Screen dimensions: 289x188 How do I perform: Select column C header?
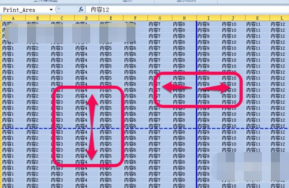62,18
